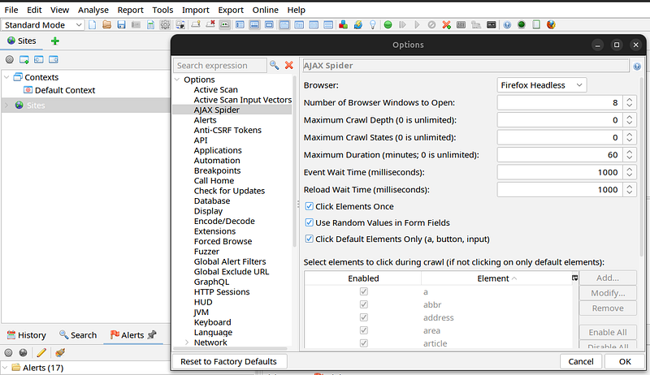Open help for the AJAX Spider panel
The height and width of the screenshot is (375, 650).
637,67
